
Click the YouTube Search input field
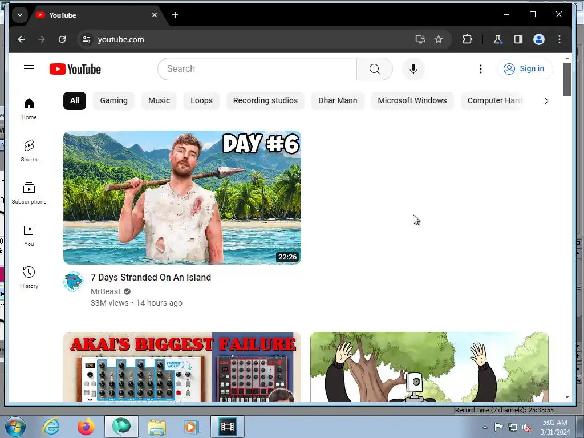[x=257, y=69]
